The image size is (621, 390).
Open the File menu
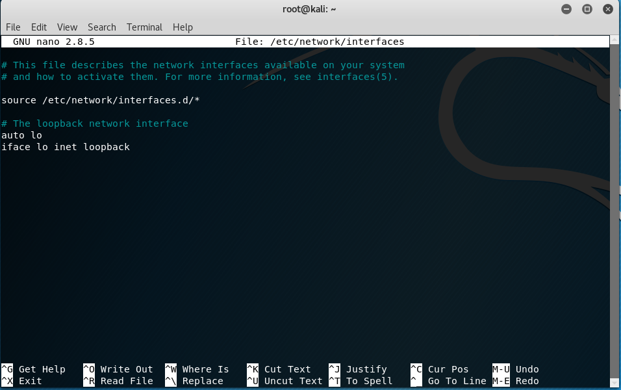pyautogui.click(x=12, y=27)
